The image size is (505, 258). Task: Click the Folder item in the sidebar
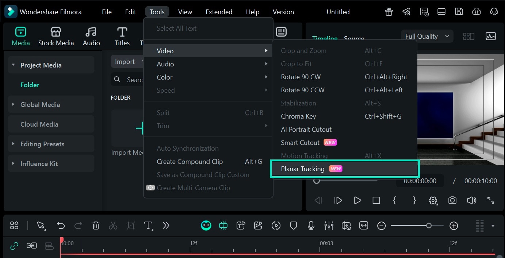(x=30, y=85)
